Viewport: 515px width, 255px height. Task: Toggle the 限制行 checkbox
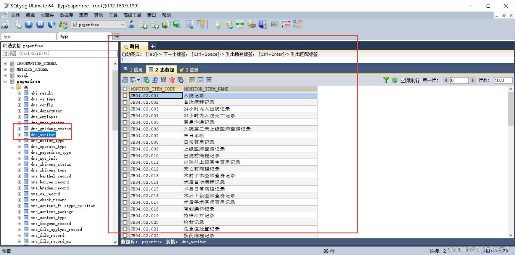[x=403, y=80]
